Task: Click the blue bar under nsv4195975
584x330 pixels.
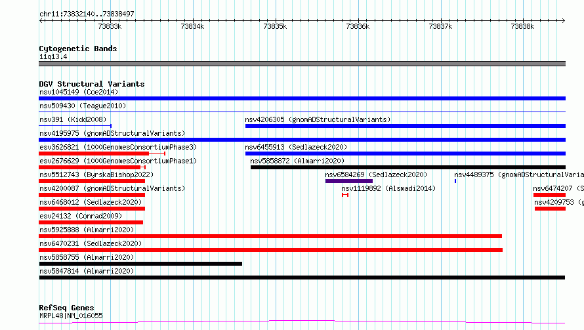Action: point(302,140)
